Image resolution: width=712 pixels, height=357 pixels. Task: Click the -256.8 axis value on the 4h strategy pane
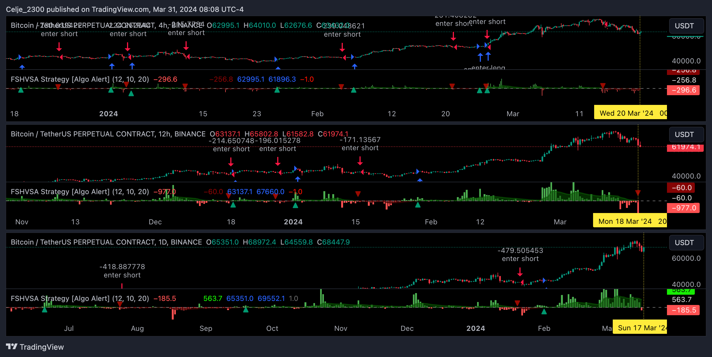(x=684, y=80)
